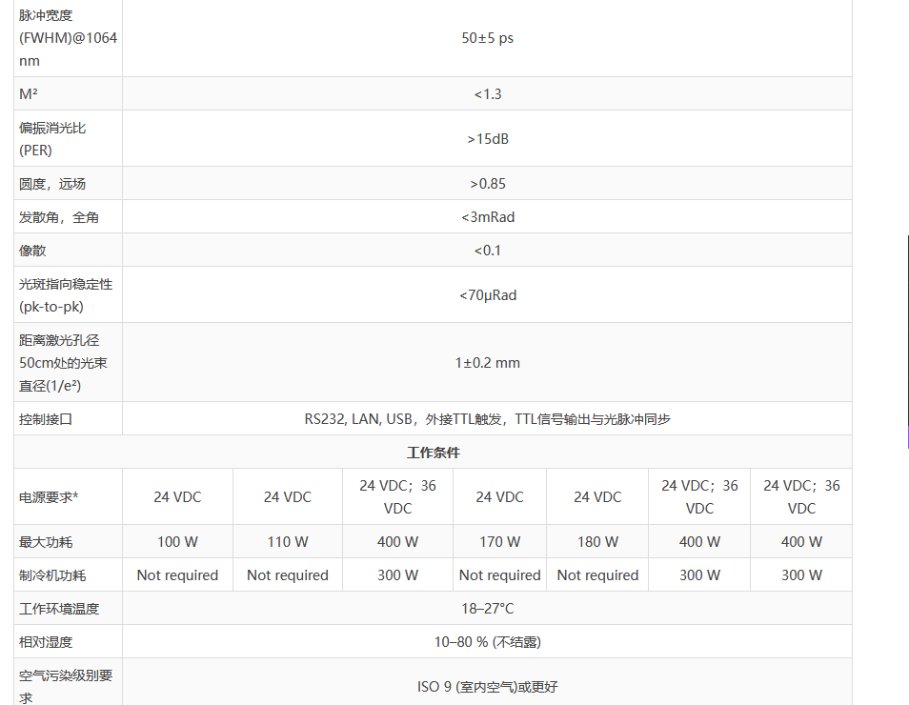The image size is (909, 705).
Task: Select the ISO 9 (室内空气)或更好 cell
Action: click(x=487, y=687)
